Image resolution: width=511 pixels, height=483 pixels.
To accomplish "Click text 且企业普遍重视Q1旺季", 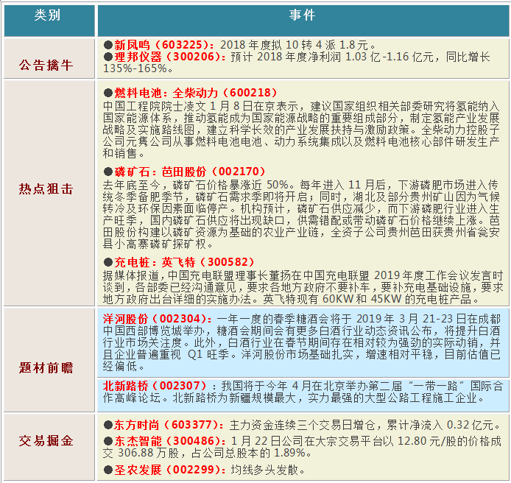I will [166, 354].
